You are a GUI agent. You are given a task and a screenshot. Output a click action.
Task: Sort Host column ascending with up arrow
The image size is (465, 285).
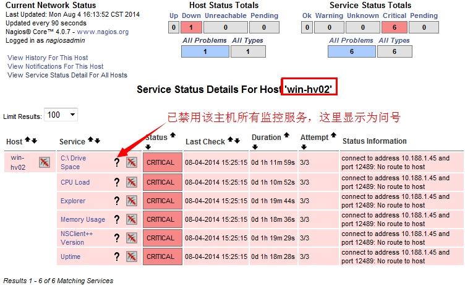click(x=28, y=139)
